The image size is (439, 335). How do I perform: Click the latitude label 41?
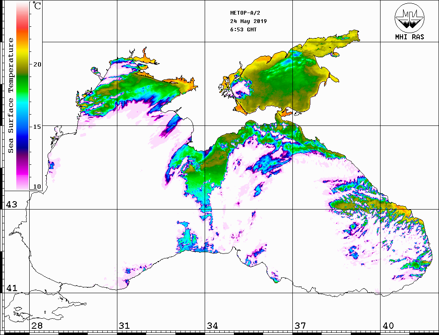point(12,288)
